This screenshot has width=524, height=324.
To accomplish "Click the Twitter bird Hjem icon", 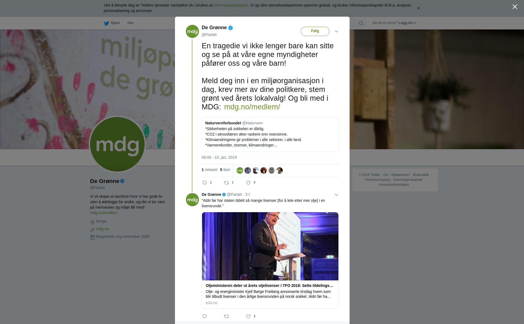I will tap(106, 23).
